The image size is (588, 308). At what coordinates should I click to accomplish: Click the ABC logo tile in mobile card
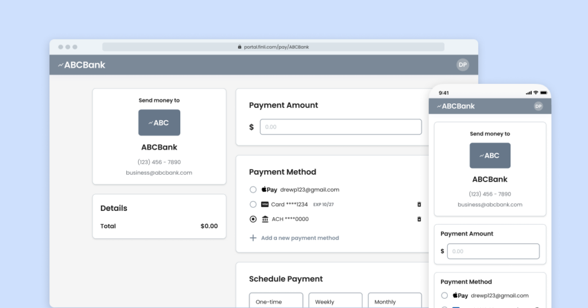point(490,155)
